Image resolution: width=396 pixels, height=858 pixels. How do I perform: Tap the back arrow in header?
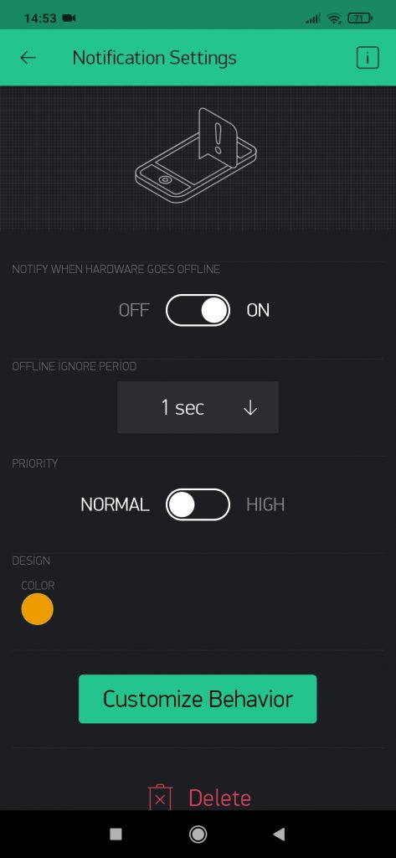pos(28,58)
